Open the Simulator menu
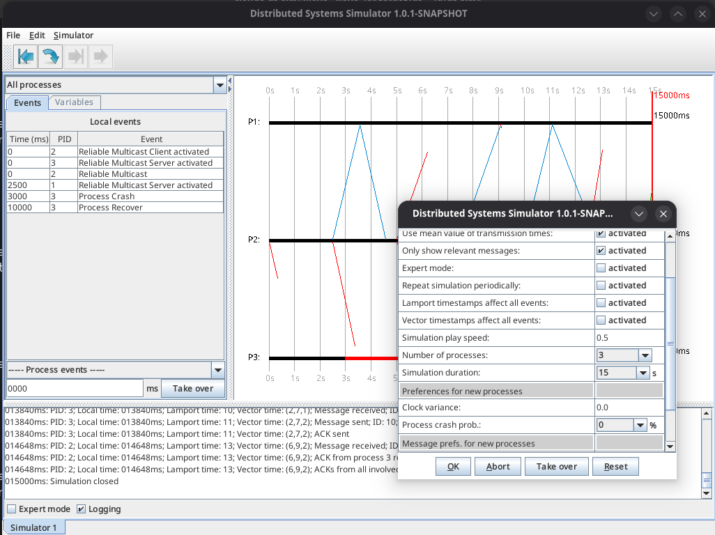 [73, 36]
